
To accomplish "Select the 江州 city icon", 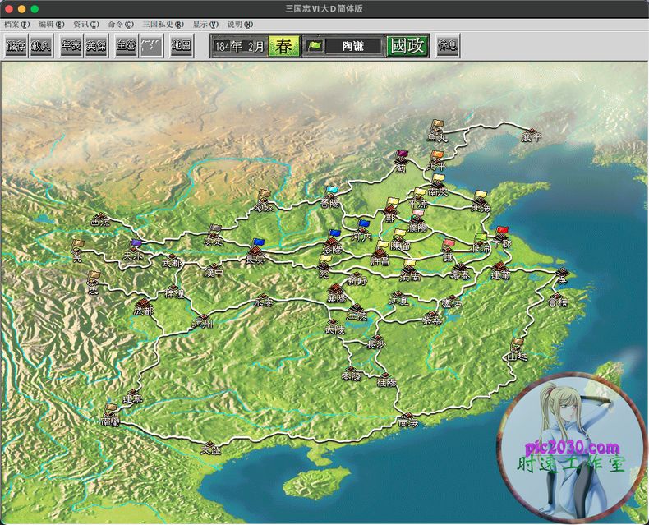I will [203, 321].
